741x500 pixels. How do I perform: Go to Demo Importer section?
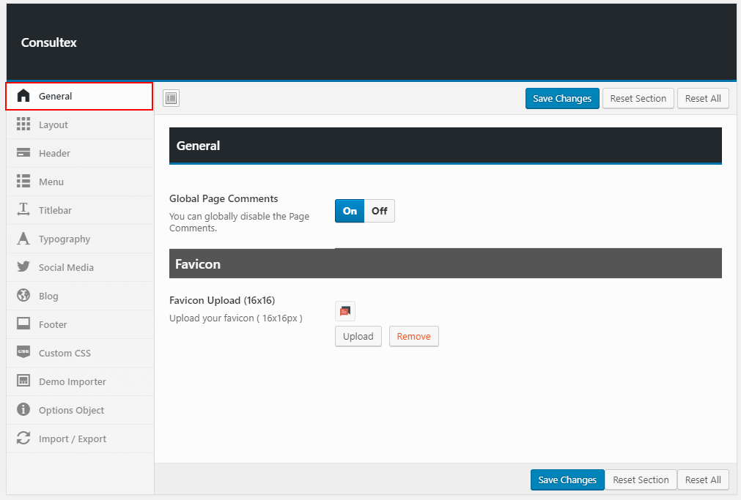click(72, 381)
